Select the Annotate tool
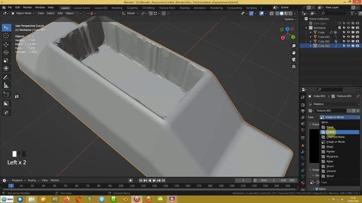362x203 pixels. 6,77
